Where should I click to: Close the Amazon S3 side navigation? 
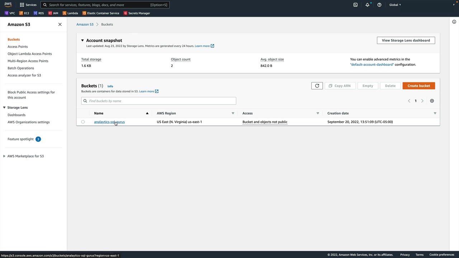click(60, 24)
